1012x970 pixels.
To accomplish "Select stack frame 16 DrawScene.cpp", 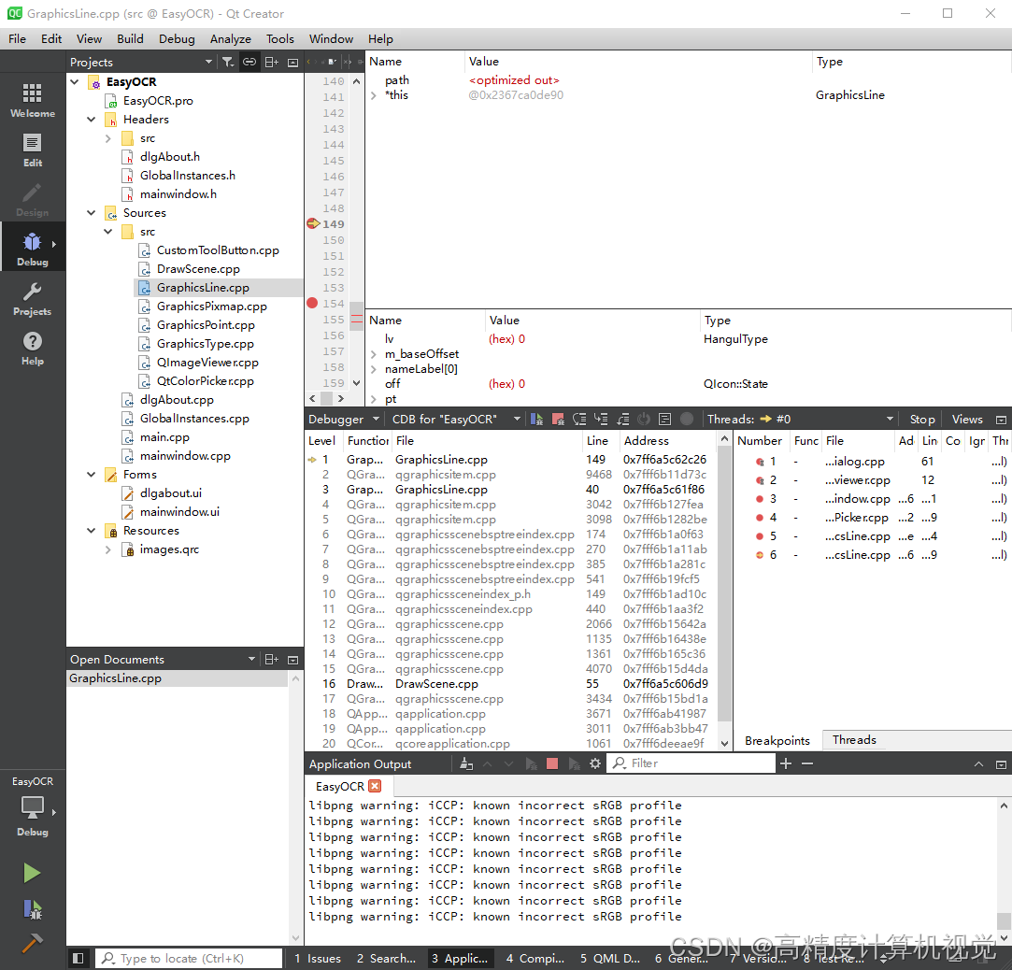I will 511,684.
